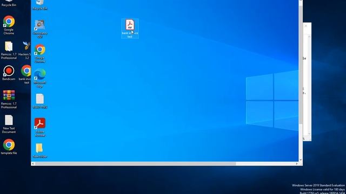Open Google Chrome on the host desktop
The image size is (346, 194).
click(9, 25)
